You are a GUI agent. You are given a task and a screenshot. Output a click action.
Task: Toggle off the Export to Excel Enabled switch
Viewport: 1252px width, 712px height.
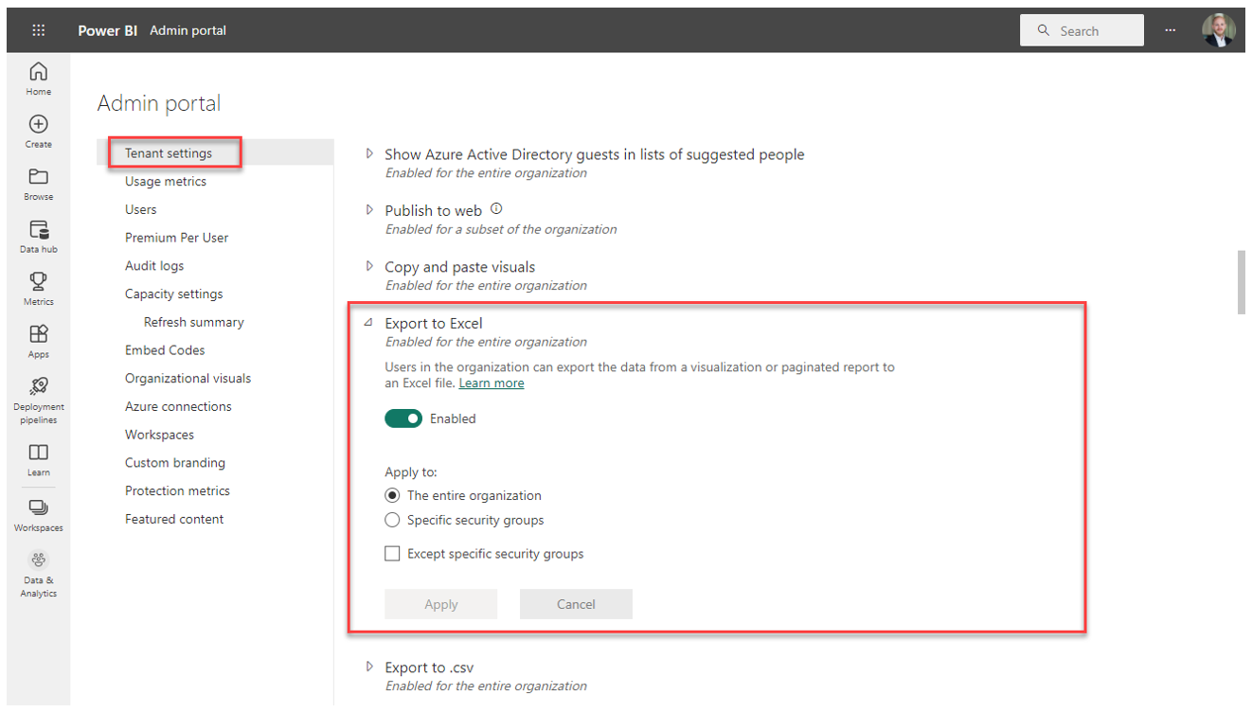click(x=403, y=418)
